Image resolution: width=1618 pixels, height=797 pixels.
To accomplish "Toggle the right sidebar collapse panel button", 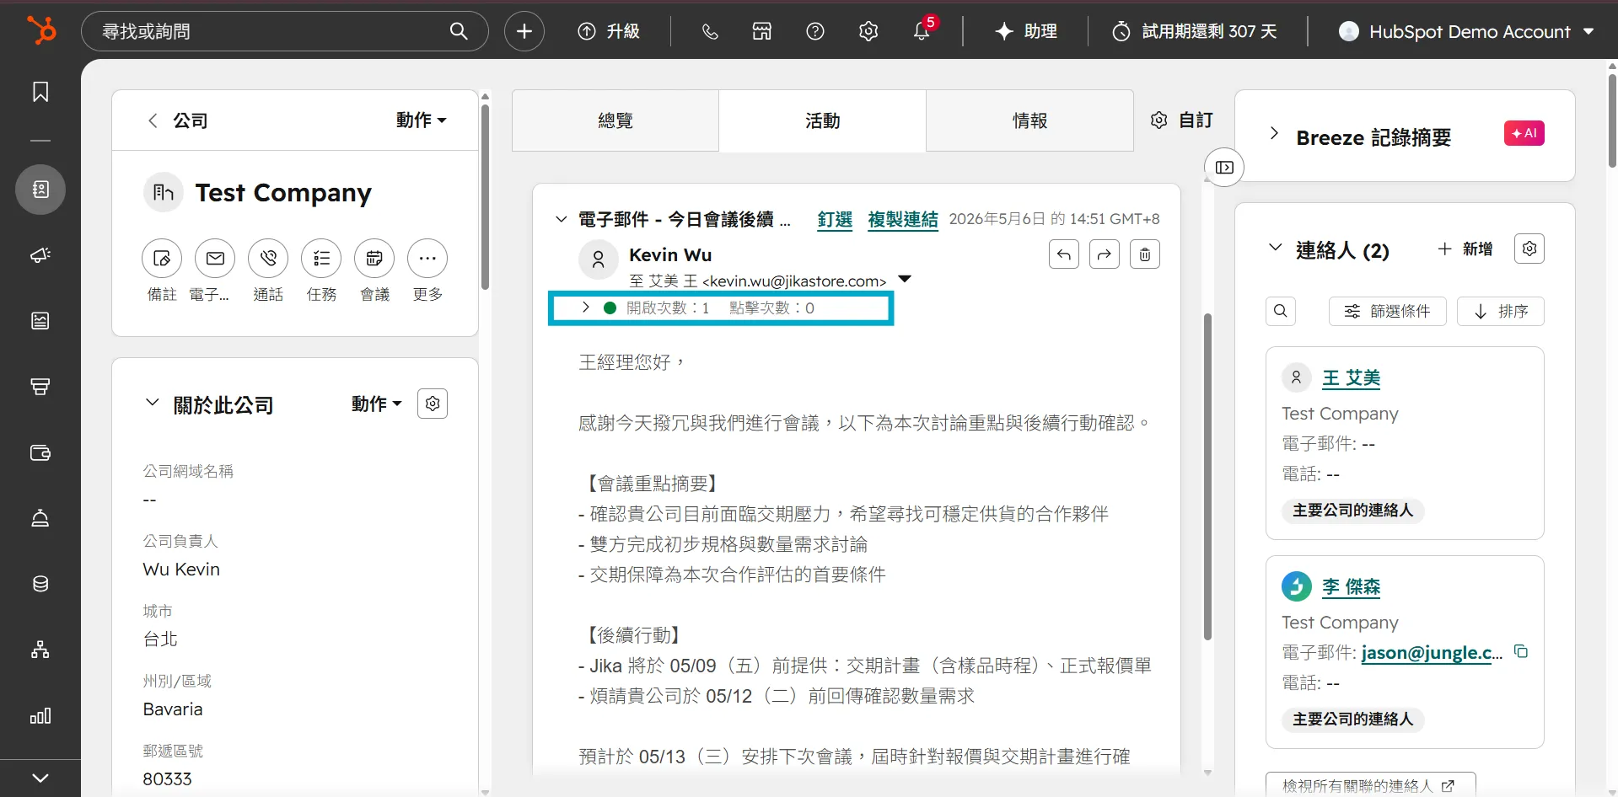I will pyautogui.click(x=1224, y=167).
